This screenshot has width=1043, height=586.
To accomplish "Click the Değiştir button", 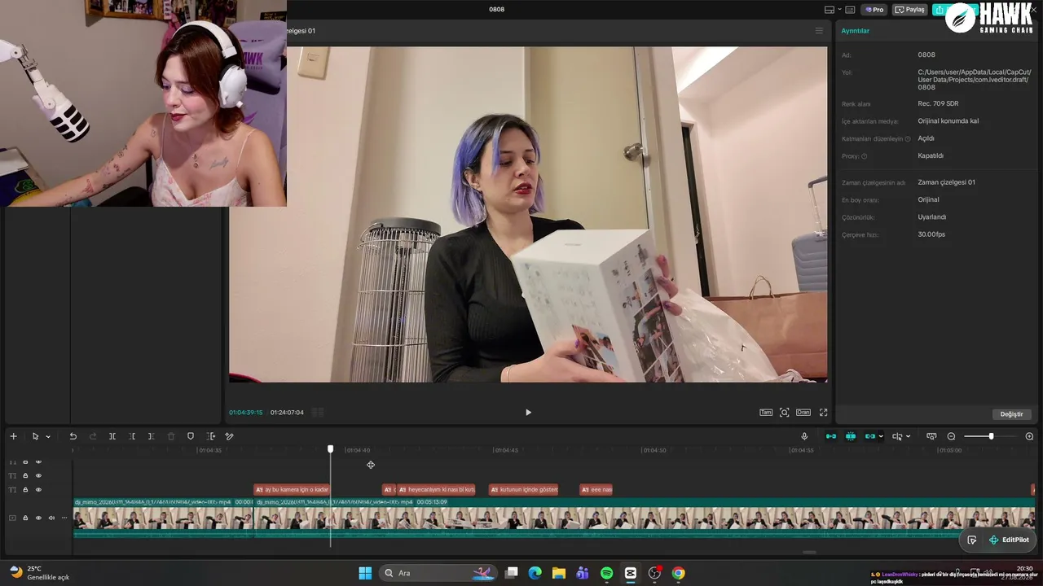I will pos(1011,414).
